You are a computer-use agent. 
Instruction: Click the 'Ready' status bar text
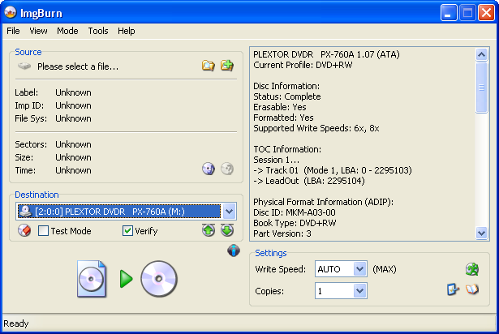tap(16, 323)
